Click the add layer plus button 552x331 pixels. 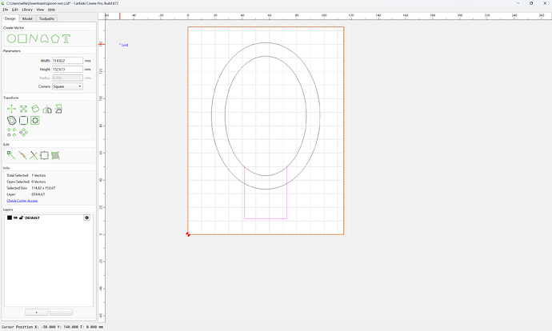37,313
